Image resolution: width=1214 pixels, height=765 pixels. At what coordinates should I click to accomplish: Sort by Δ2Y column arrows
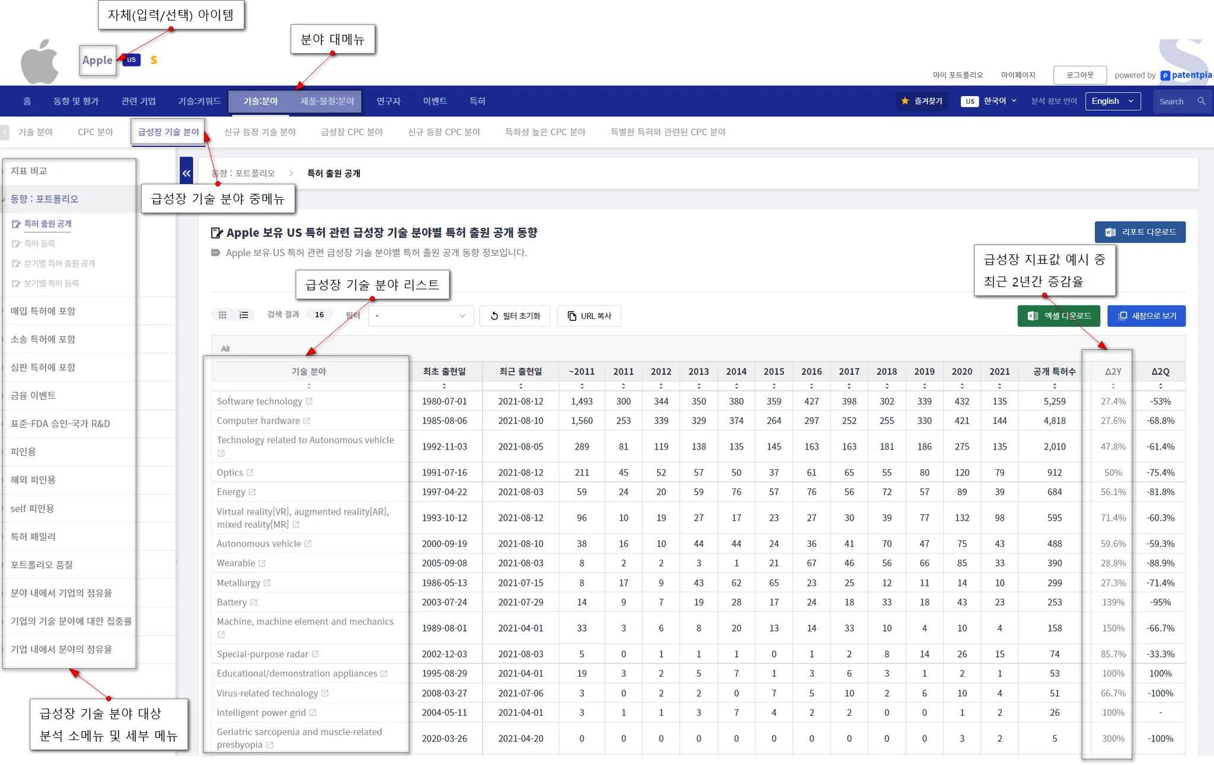tap(1113, 386)
